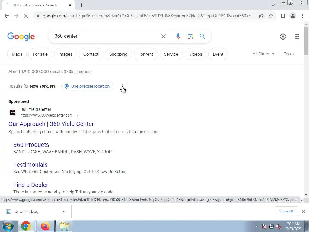Close the downloads bar
The height and width of the screenshot is (232, 309).
pyautogui.click(x=304, y=211)
